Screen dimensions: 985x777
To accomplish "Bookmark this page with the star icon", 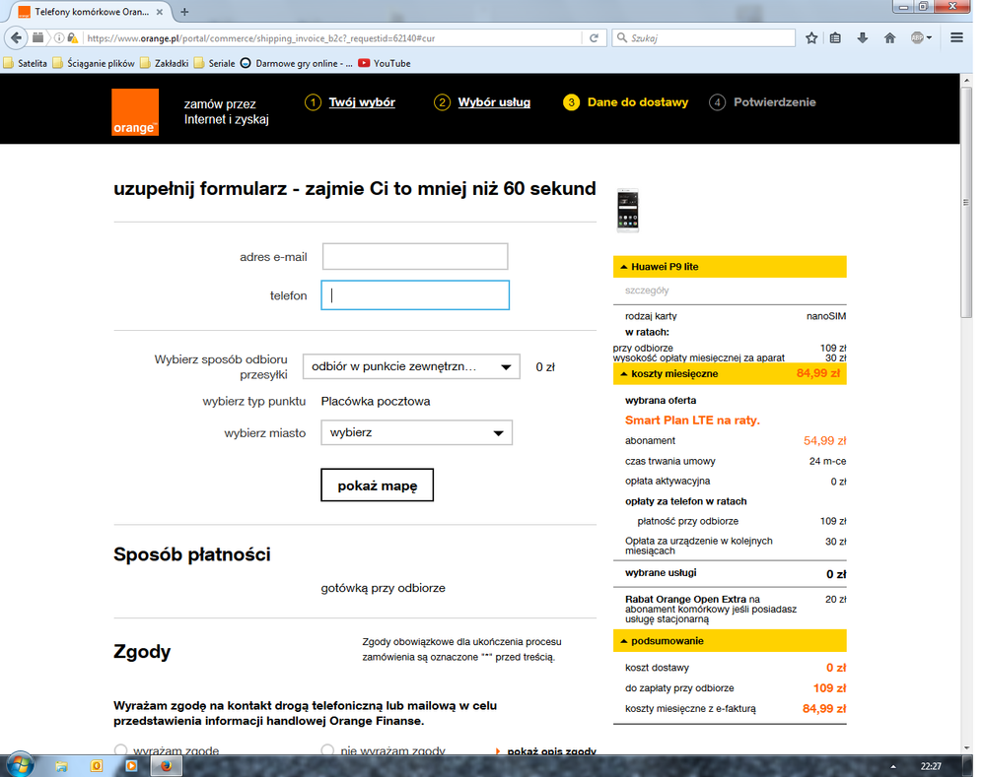I will 811,37.
